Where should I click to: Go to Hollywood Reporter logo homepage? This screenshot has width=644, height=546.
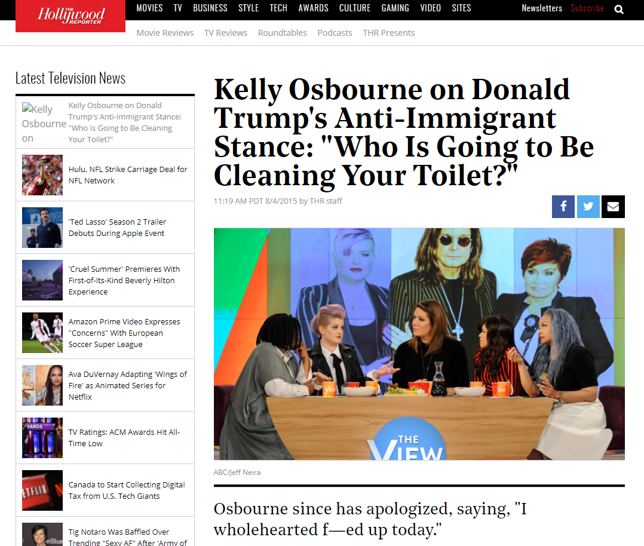70,16
